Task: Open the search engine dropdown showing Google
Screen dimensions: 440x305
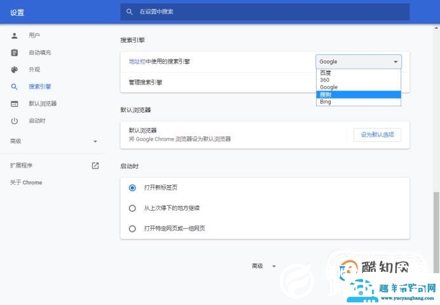Action: [x=359, y=62]
